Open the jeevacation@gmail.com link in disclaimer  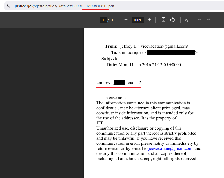[x=170, y=148]
